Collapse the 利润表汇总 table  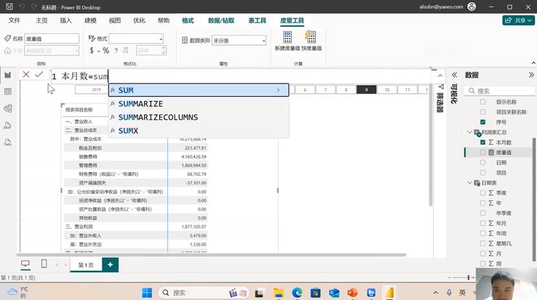point(470,132)
